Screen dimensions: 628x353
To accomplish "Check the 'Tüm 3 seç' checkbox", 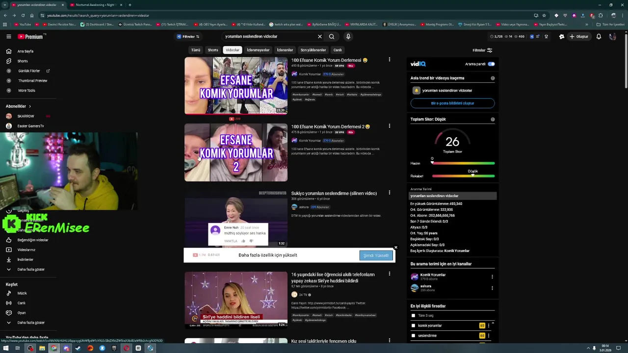I will click(413, 316).
